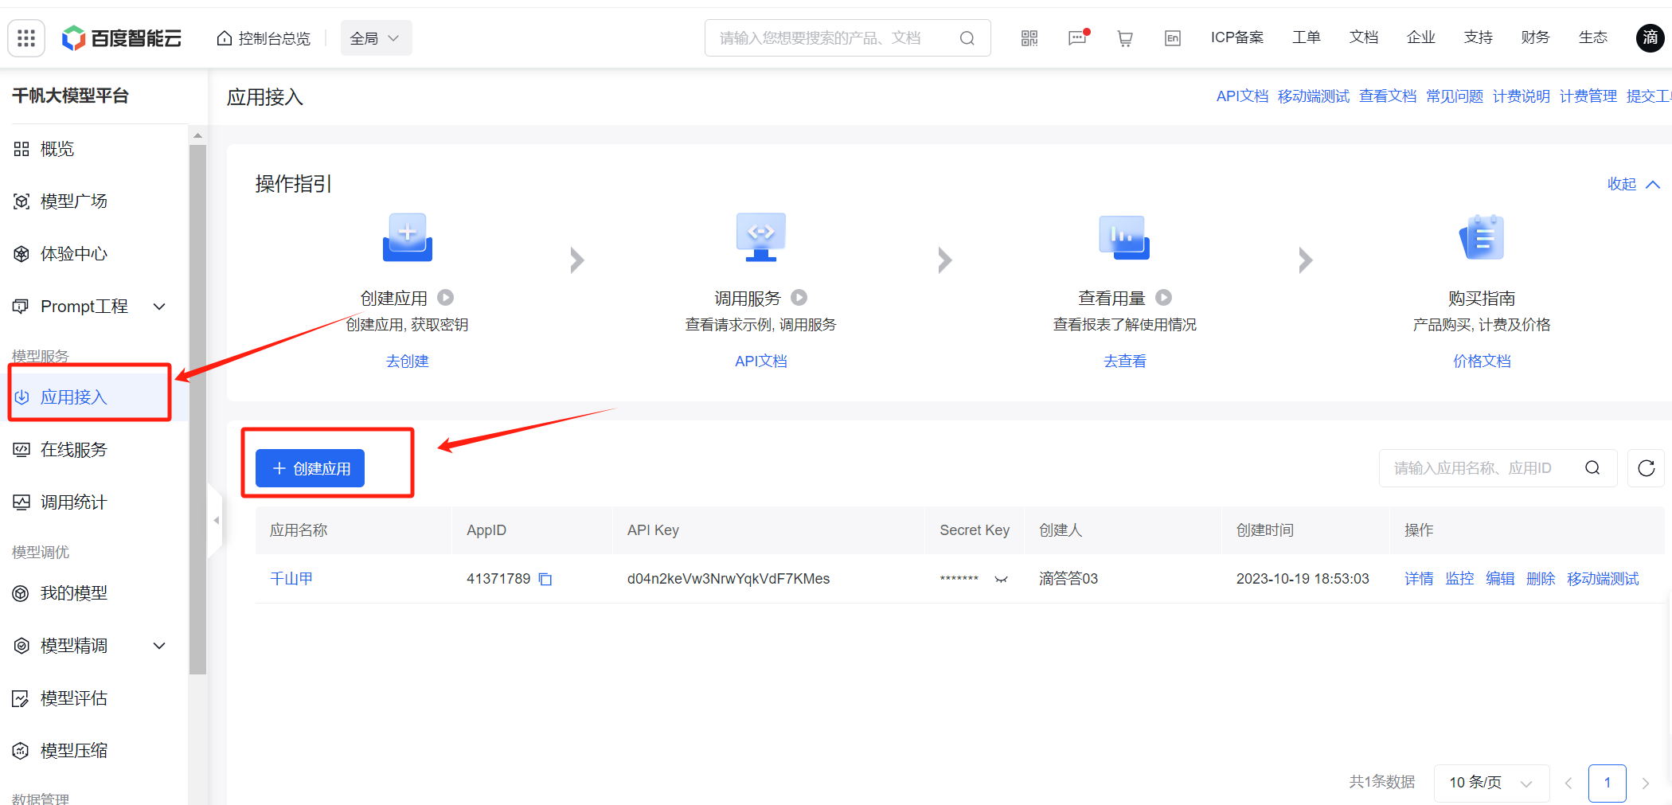Open the 千山甲 application

pyautogui.click(x=291, y=579)
